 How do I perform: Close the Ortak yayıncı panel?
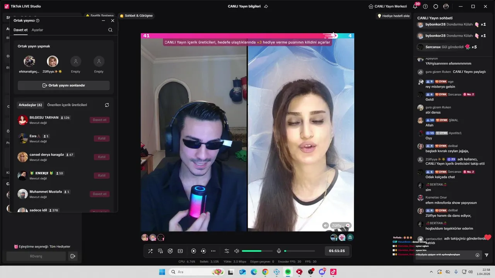point(113,20)
